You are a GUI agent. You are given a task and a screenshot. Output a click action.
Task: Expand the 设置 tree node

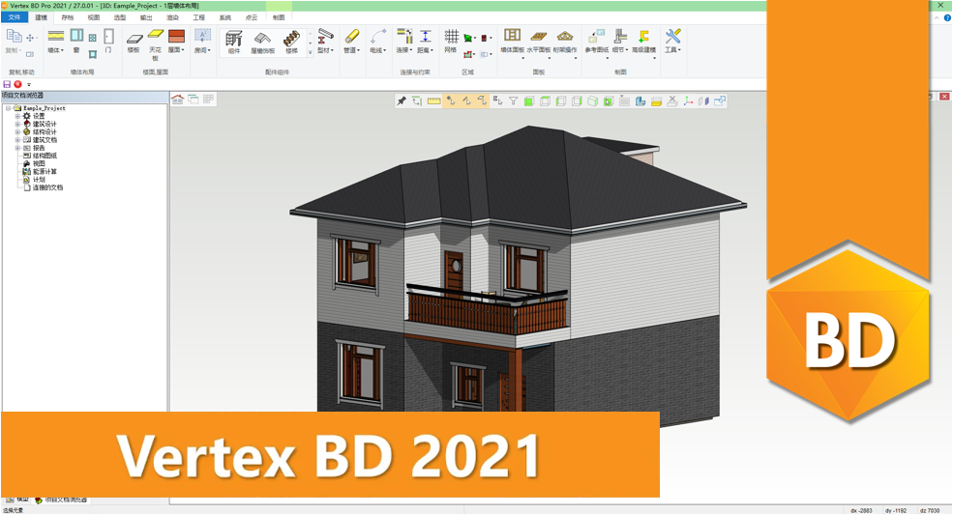(x=17, y=116)
